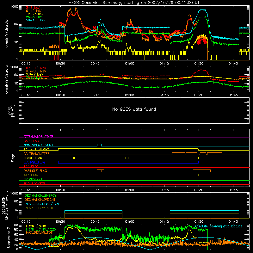Select the DECIMATION_ENERGY legend label

40,195
